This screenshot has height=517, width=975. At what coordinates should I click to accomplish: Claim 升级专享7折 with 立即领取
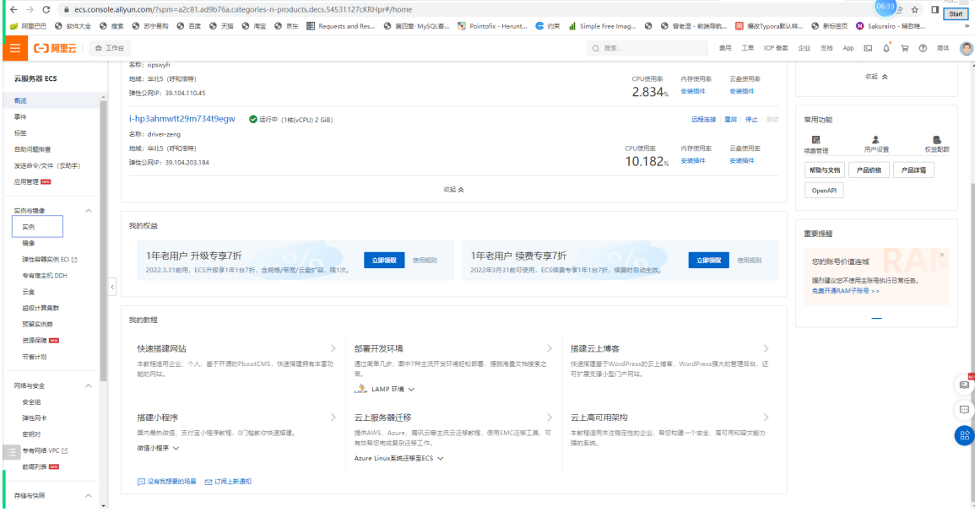point(384,261)
